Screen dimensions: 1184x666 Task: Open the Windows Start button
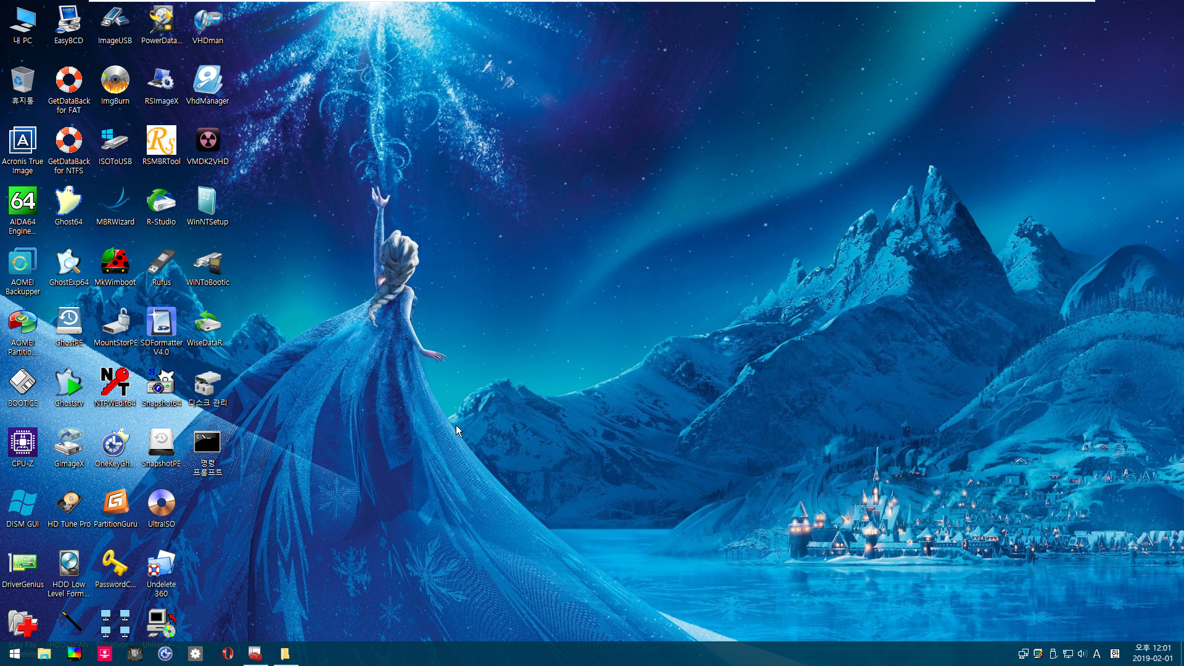click(15, 654)
